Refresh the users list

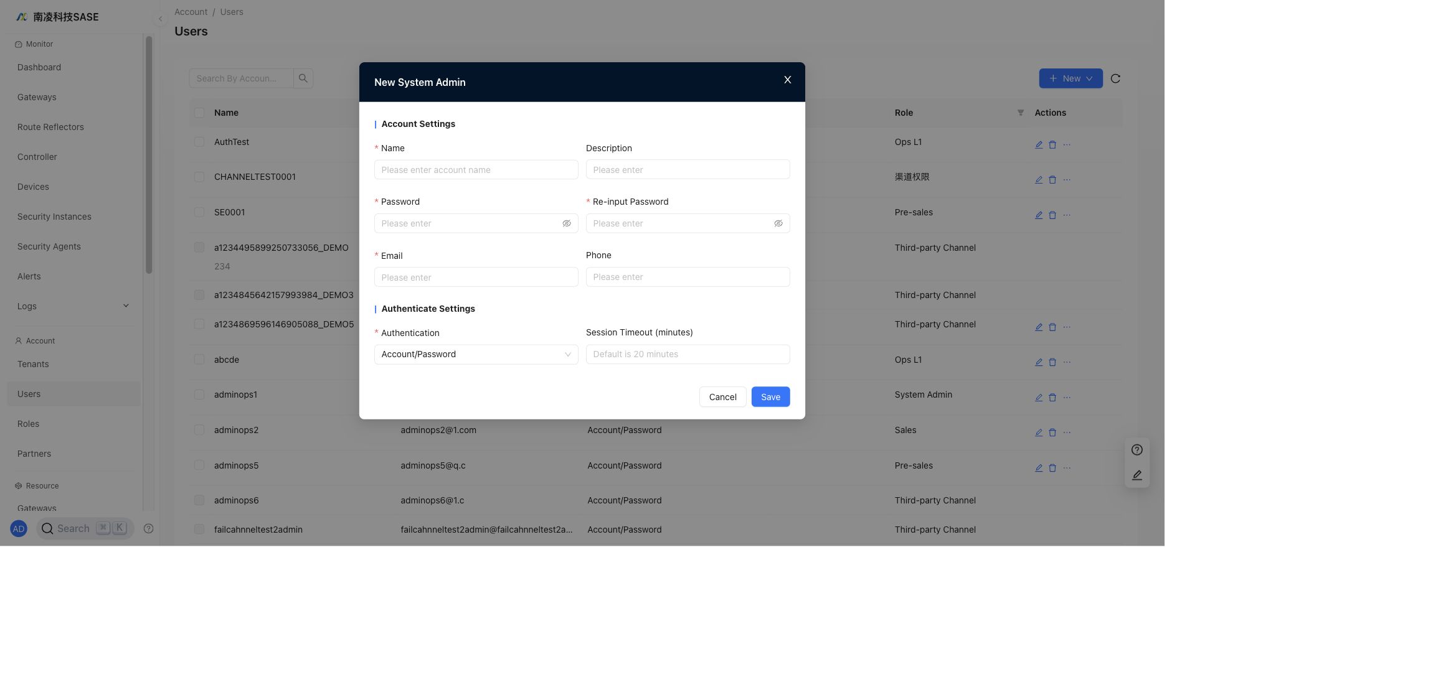1115,78
